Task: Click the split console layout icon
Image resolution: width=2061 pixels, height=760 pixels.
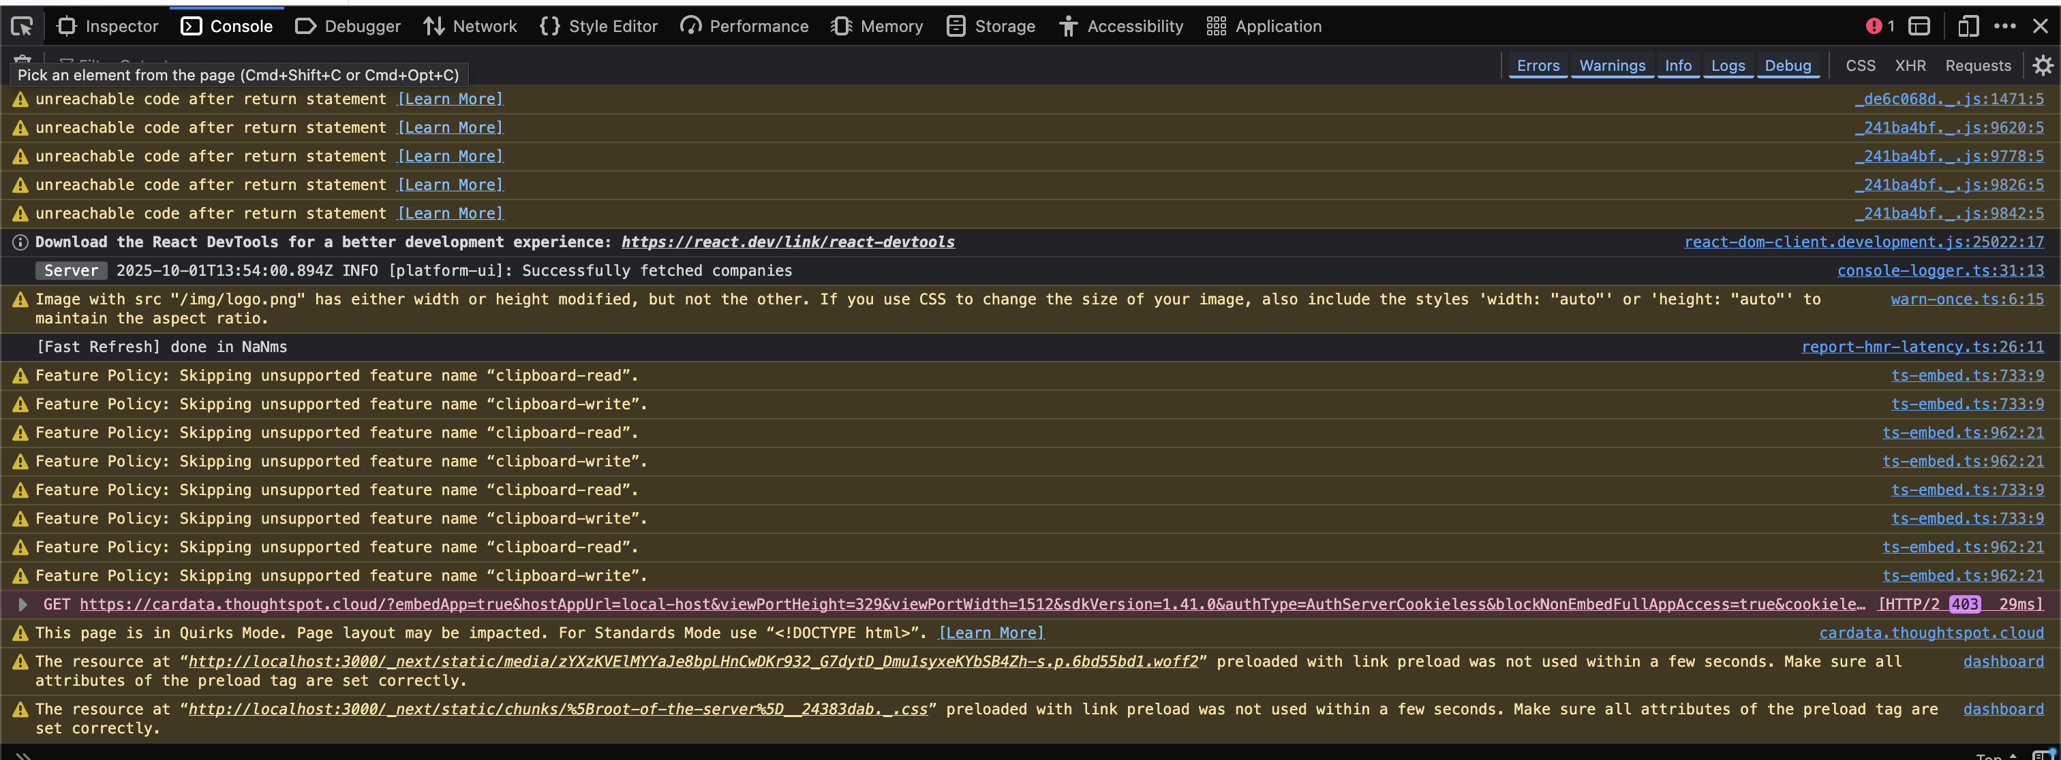Action: [1919, 27]
